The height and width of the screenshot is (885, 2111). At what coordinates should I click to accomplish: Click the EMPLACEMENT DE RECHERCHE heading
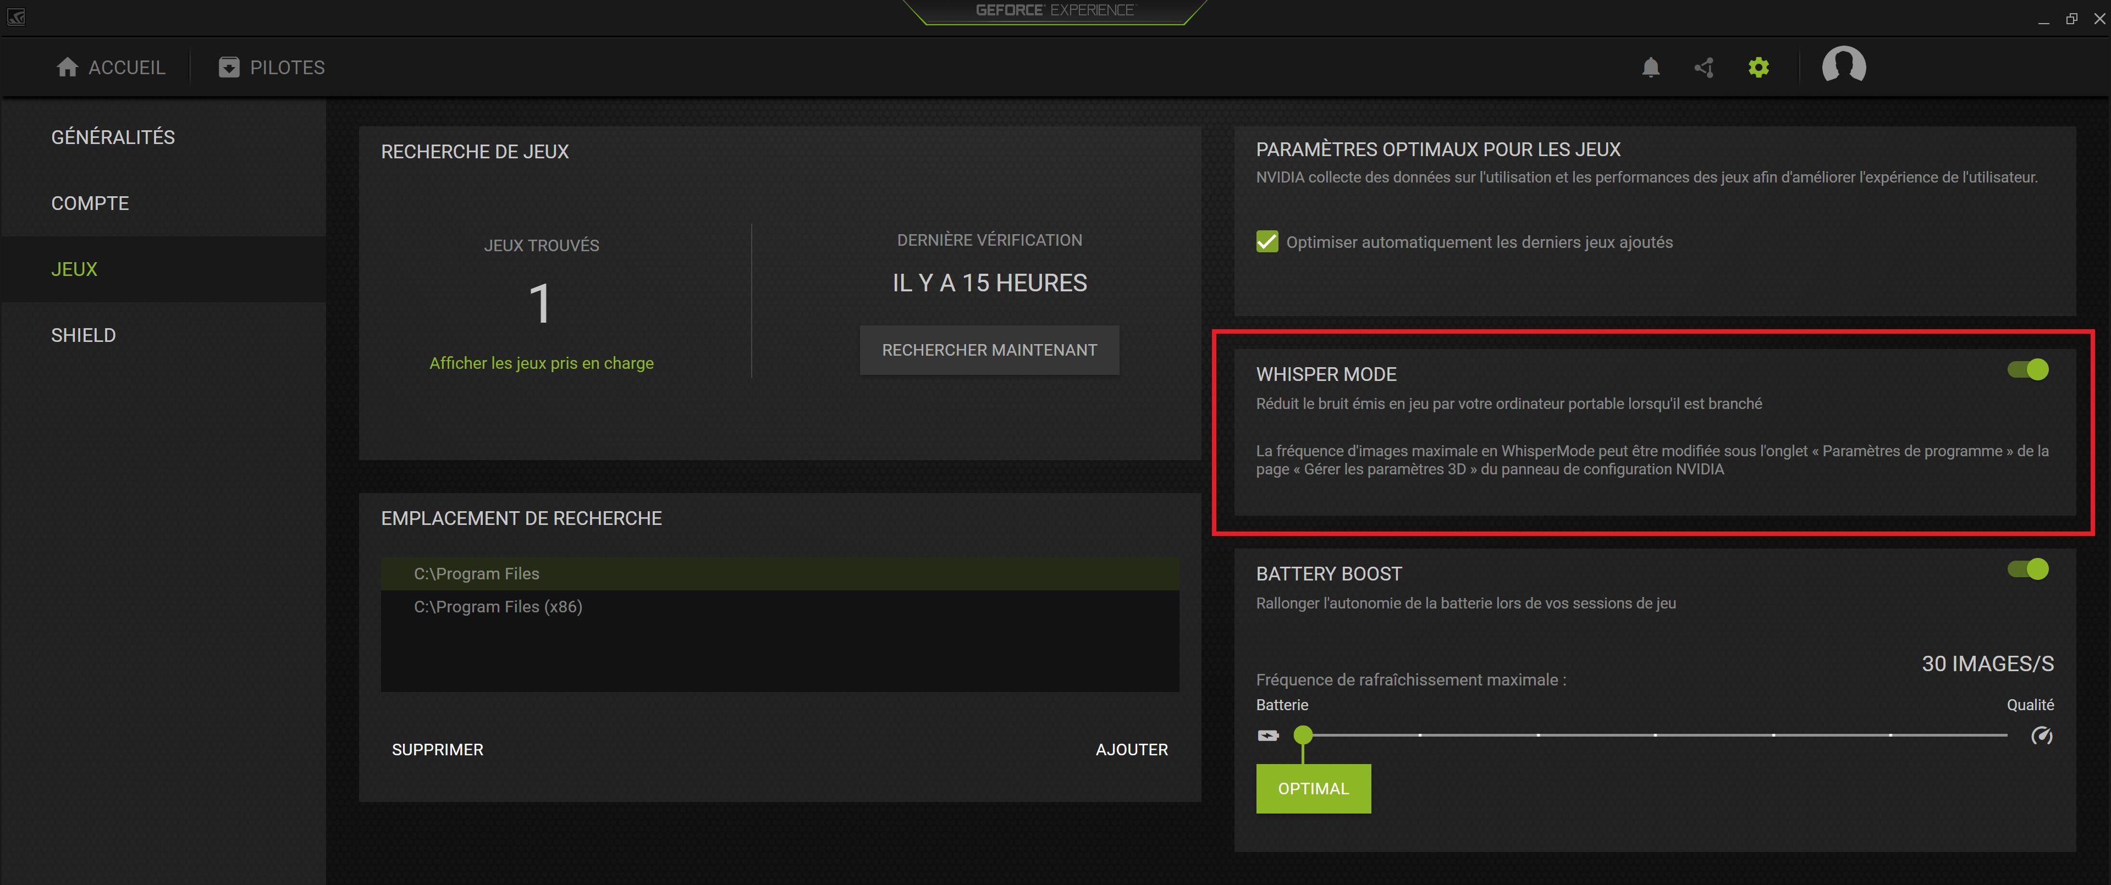point(521,518)
